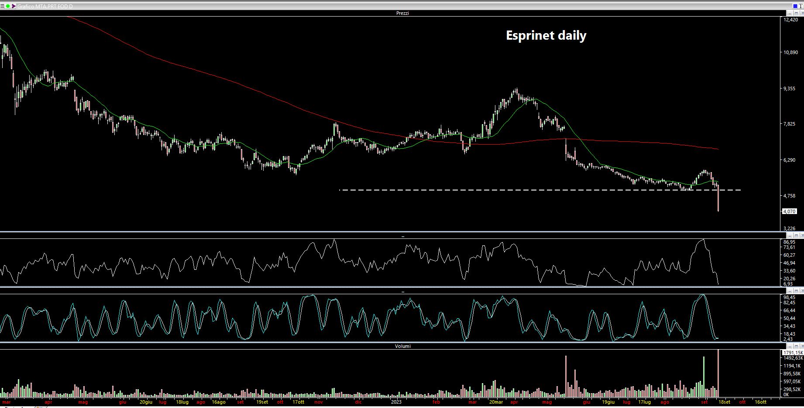Minimize the Volumi panel
Screen dimensions: 804x408
point(790,346)
